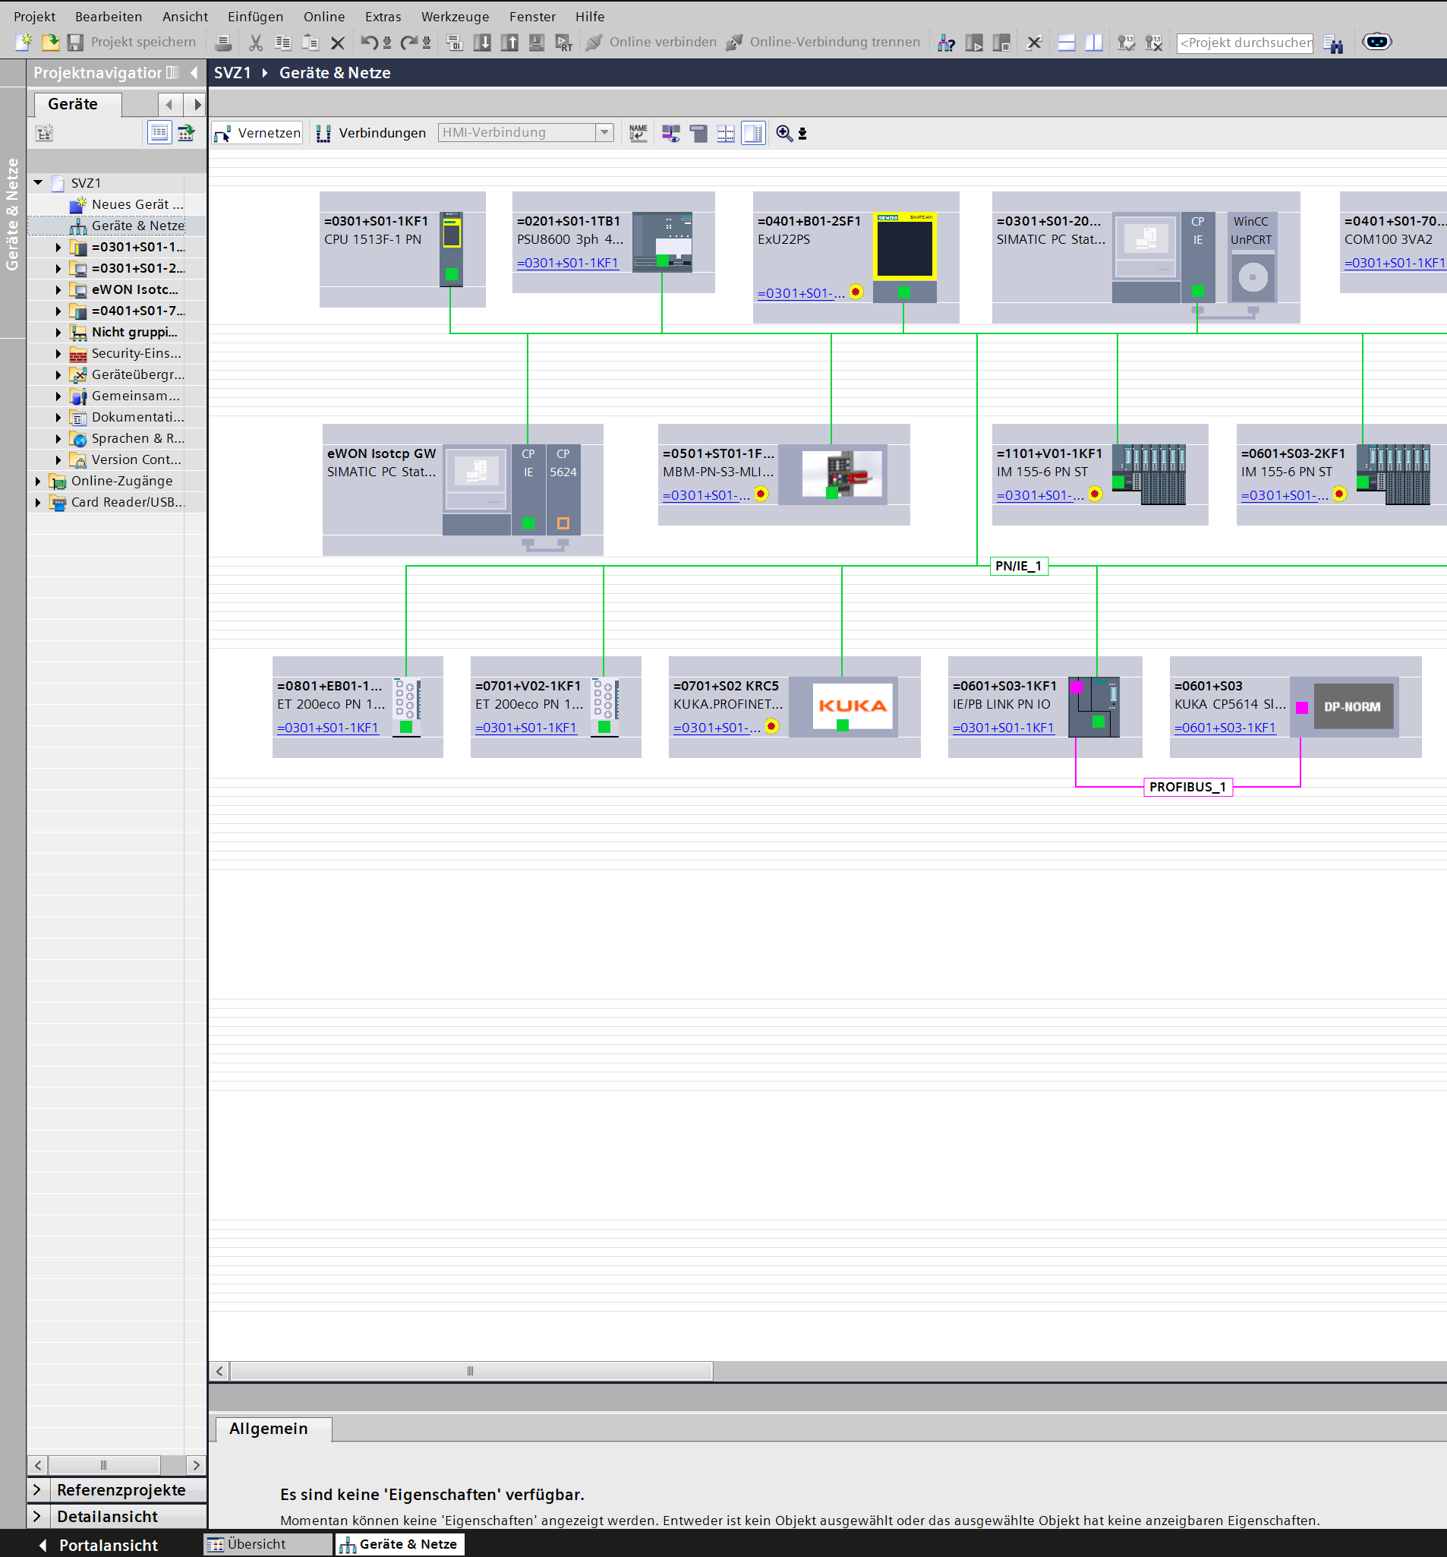Click the start runtime RT icon
1447x1557 pixels.
(564, 43)
